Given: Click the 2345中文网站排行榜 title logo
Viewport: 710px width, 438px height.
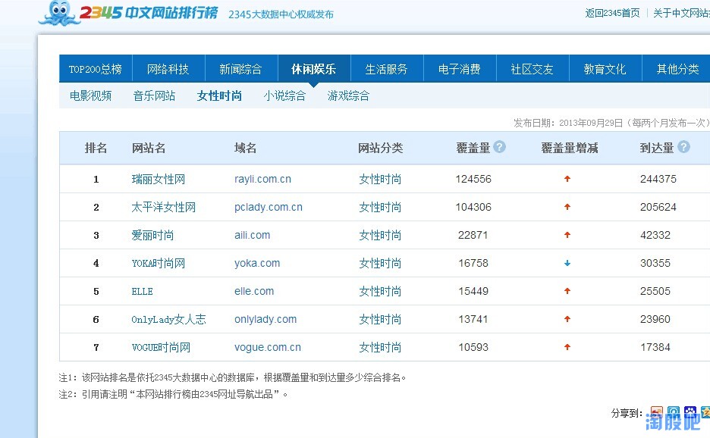Looking at the screenshot, I should click(x=149, y=12).
